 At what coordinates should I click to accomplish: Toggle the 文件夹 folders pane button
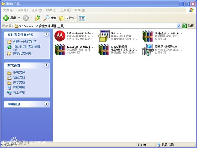tap(67, 18)
